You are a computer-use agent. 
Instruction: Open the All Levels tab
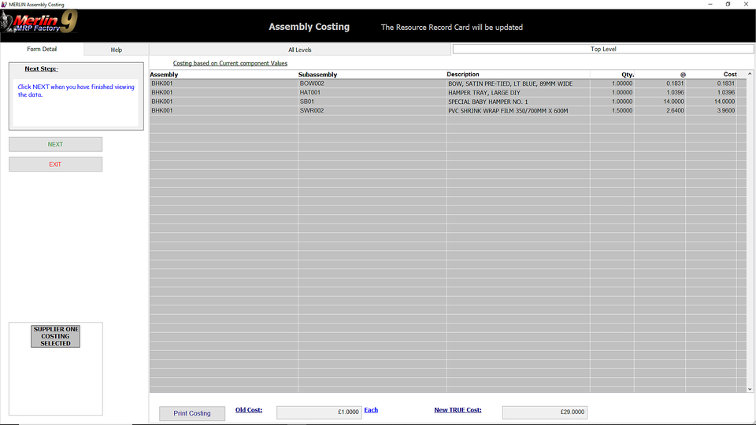pos(299,50)
